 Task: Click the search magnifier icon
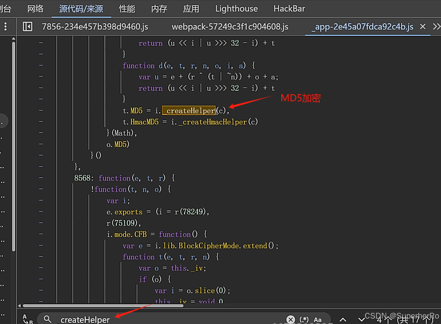point(48,319)
